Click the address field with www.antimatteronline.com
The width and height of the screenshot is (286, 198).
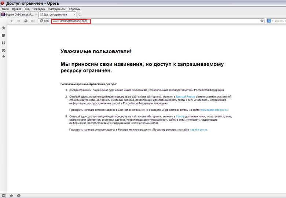point(155,21)
